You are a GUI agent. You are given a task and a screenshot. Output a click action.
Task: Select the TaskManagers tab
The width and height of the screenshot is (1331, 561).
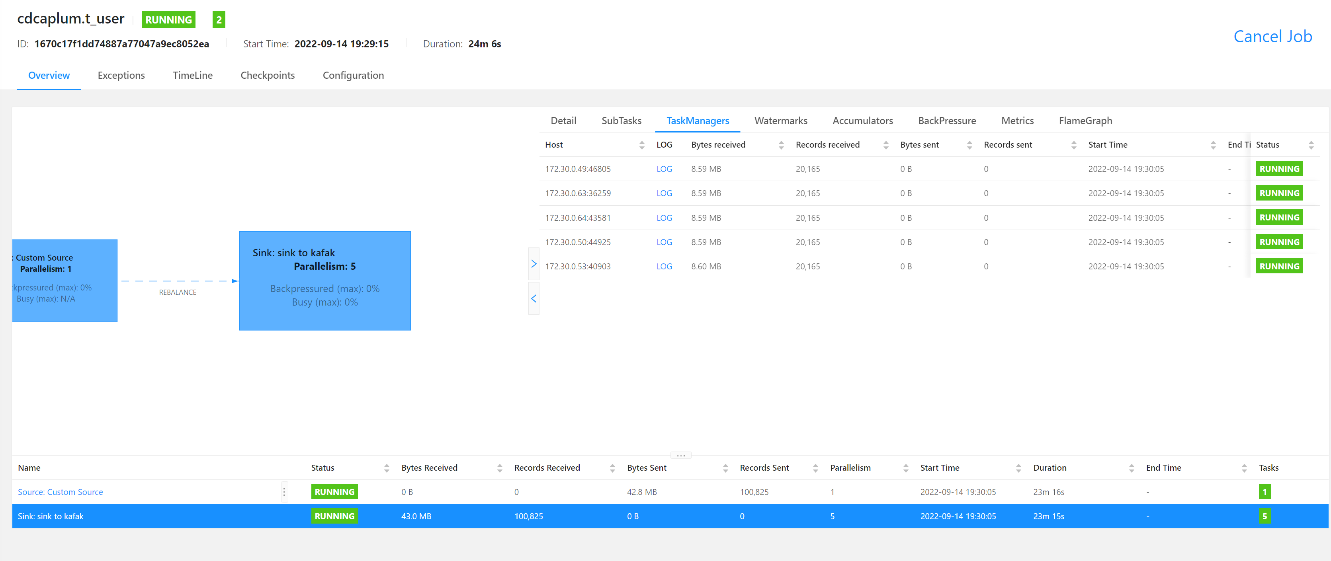coord(698,121)
